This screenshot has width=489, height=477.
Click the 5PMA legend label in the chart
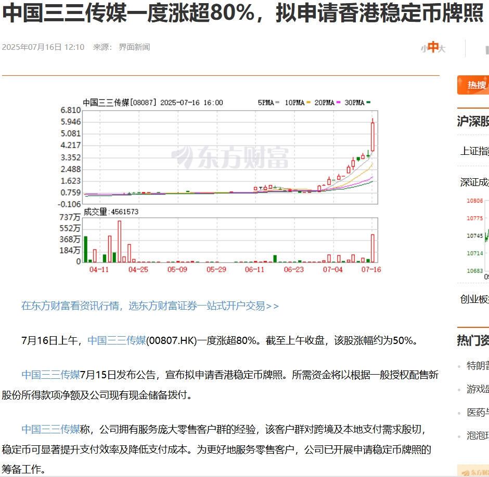coord(266,102)
